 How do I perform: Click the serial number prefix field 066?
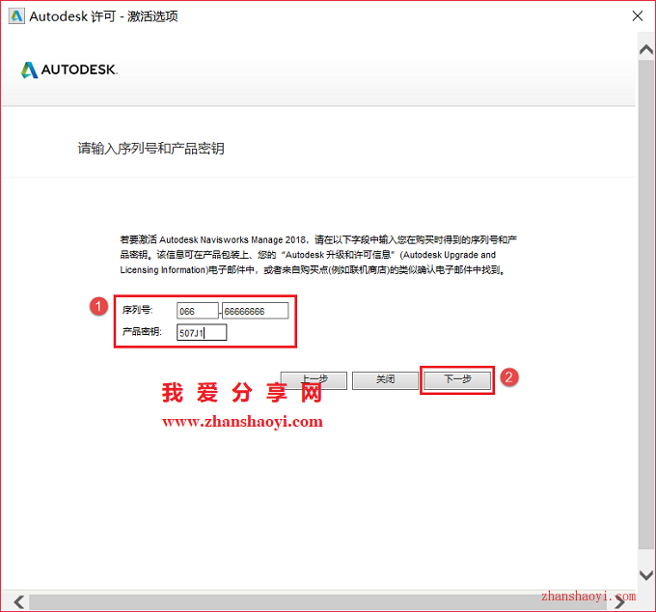click(198, 311)
